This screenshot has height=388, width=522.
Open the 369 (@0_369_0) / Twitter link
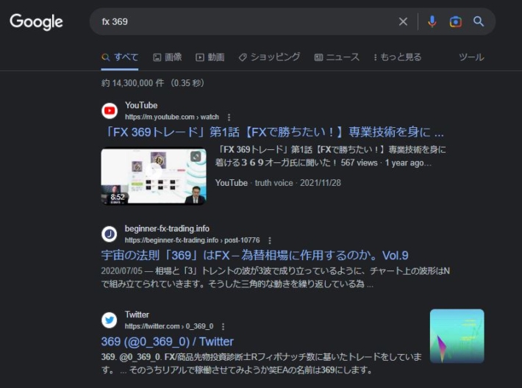167,342
